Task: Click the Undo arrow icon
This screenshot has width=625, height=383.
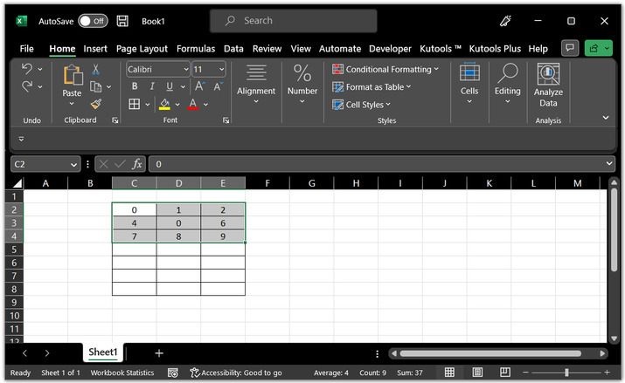Action: coord(27,69)
